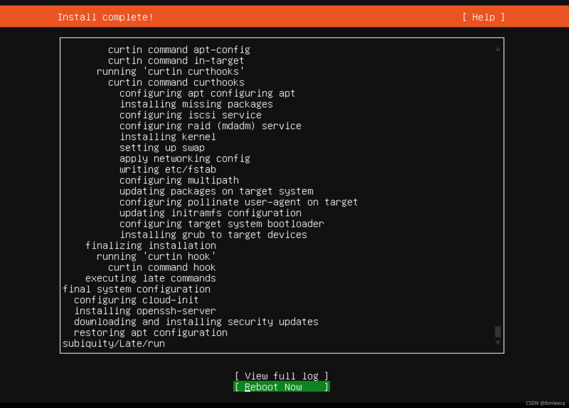Click the 'Install complete!' header title

point(105,17)
